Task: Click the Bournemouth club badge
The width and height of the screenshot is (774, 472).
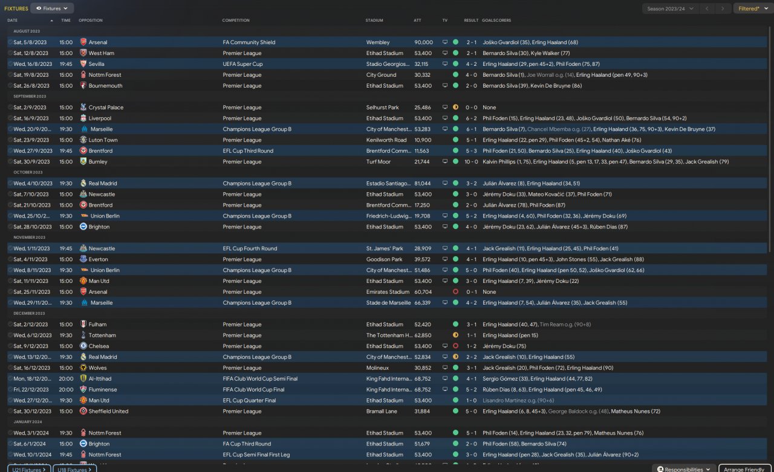Action: [83, 86]
